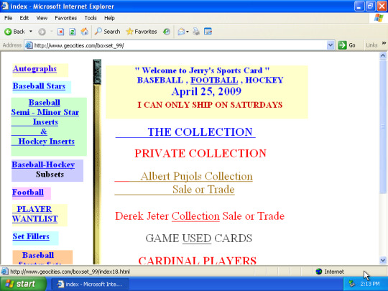Open Baseball Semi - Minor Star Inserts link
Image resolution: width=388 pixels, height=291 pixels.
coord(45,112)
